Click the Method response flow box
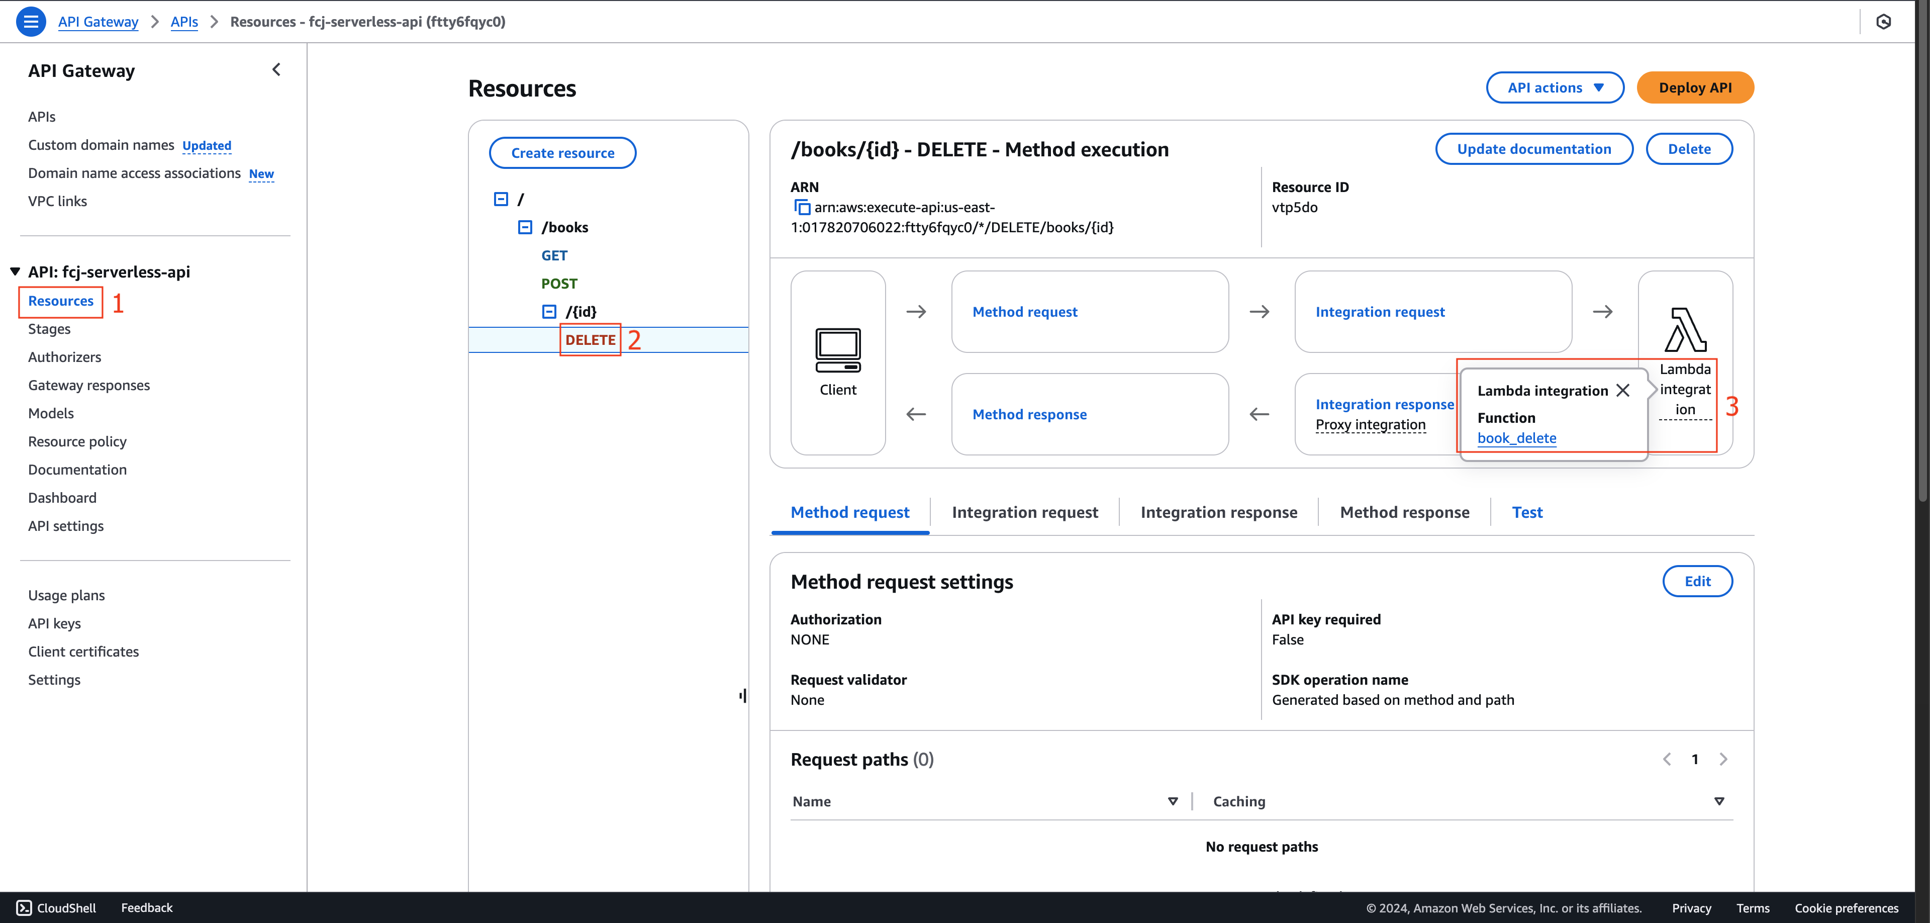This screenshot has width=1930, height=923. [1089, 414]
